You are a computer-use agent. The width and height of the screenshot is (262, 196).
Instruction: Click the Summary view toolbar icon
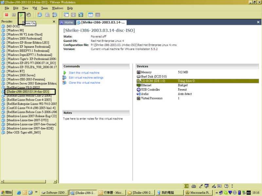tap(90, 15)
